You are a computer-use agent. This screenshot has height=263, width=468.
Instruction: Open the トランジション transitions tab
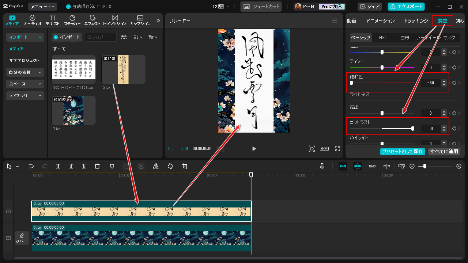pos(115,20)
